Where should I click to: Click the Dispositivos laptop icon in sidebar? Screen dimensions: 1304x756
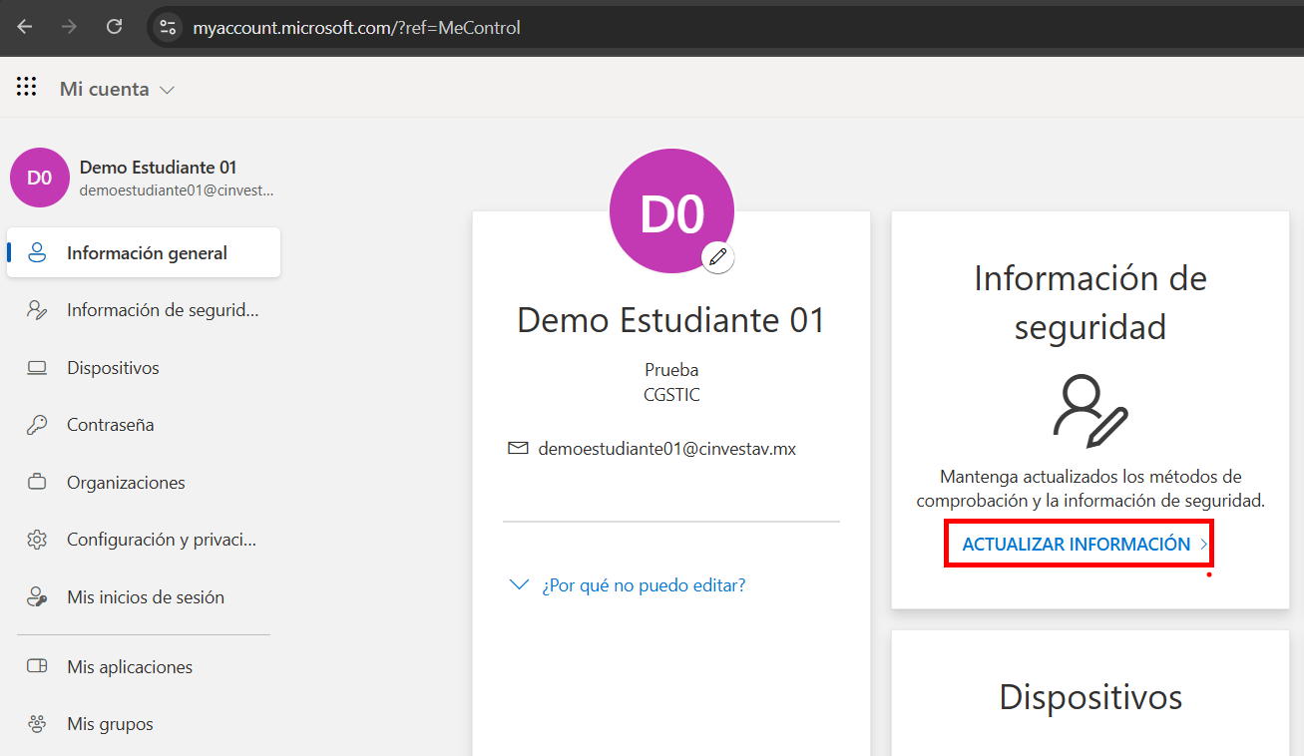(x=37, y=368)
